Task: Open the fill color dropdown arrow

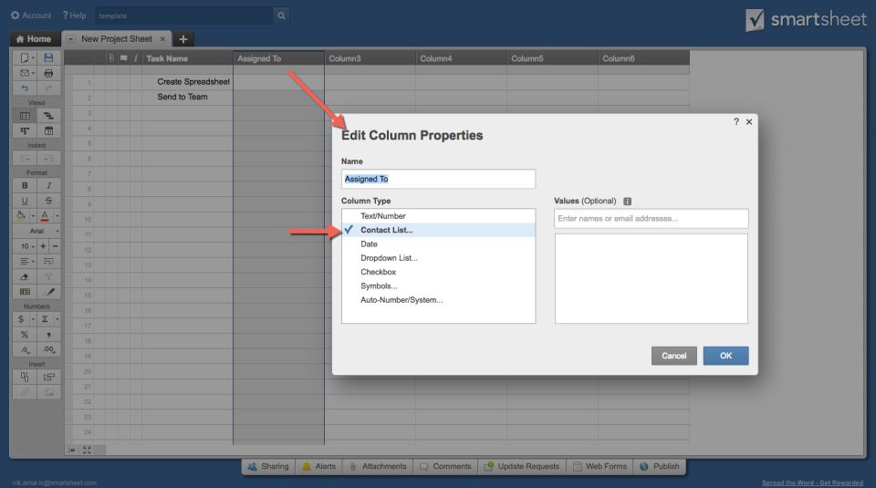Action: pos(33,215)
